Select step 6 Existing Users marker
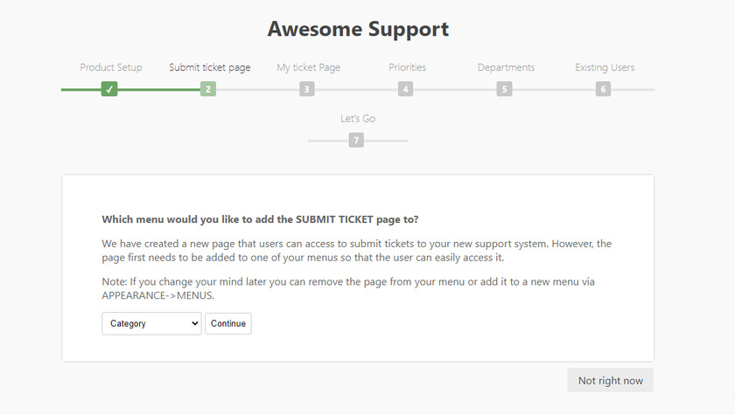 pos(603,89)
